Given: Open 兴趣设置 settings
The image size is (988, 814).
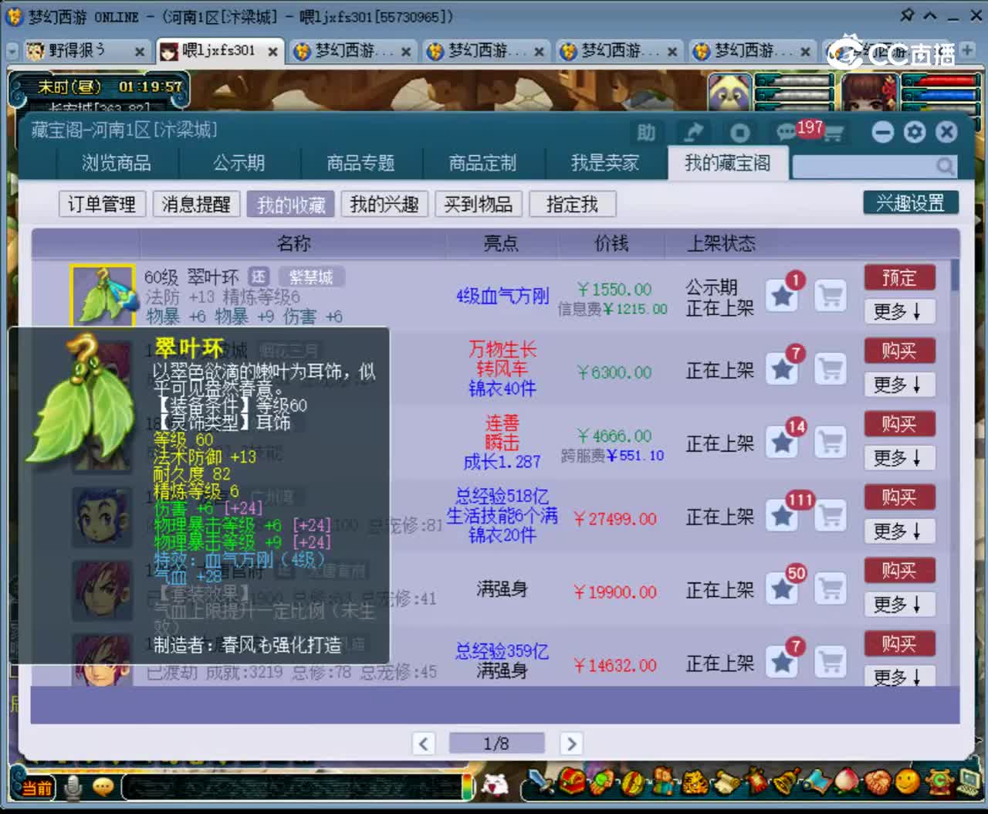Looking at the screenshot, I should pyautogui.click(x=911, y=203).
